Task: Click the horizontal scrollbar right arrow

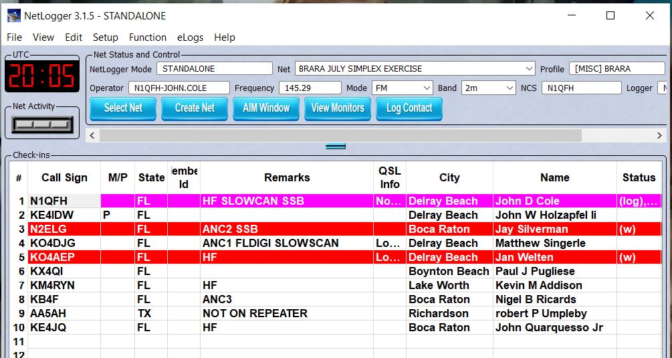Action: click(x=660, y=135)
